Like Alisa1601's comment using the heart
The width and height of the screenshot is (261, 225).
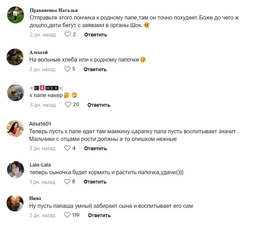point(67,148)
